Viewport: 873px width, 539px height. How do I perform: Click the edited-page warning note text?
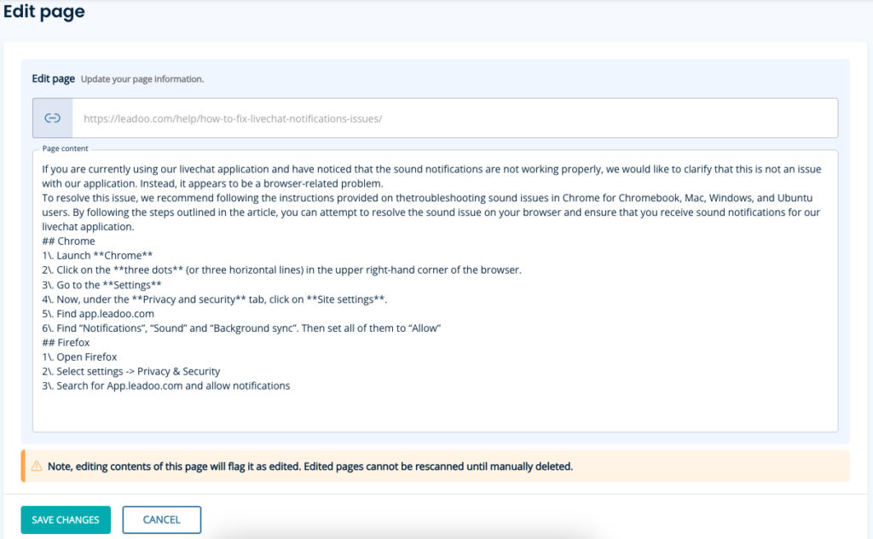coord(310,466)
